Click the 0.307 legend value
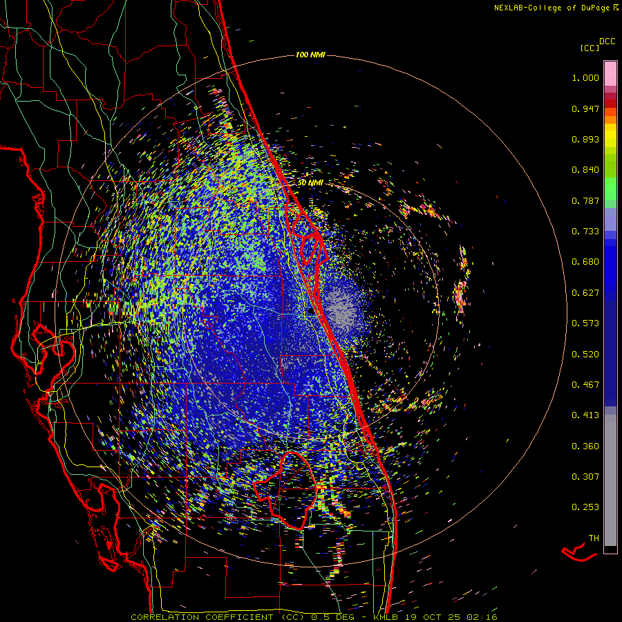This screenshot has height=622, width=622. click(585, 477)
